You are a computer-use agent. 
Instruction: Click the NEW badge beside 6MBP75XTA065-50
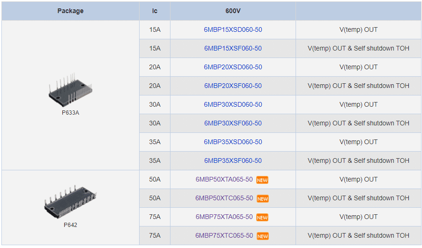click(262, 217)
